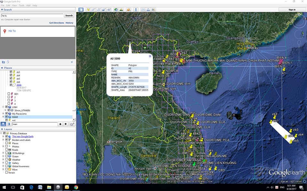
Task: Toggle the sidebar with the toolbar sidebar button
Action: click(x=81, y=10)
